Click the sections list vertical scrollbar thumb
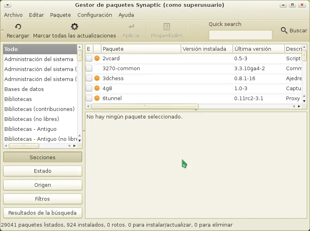The image size is (310, 231). pyautogui.click(x=79, y=55)
